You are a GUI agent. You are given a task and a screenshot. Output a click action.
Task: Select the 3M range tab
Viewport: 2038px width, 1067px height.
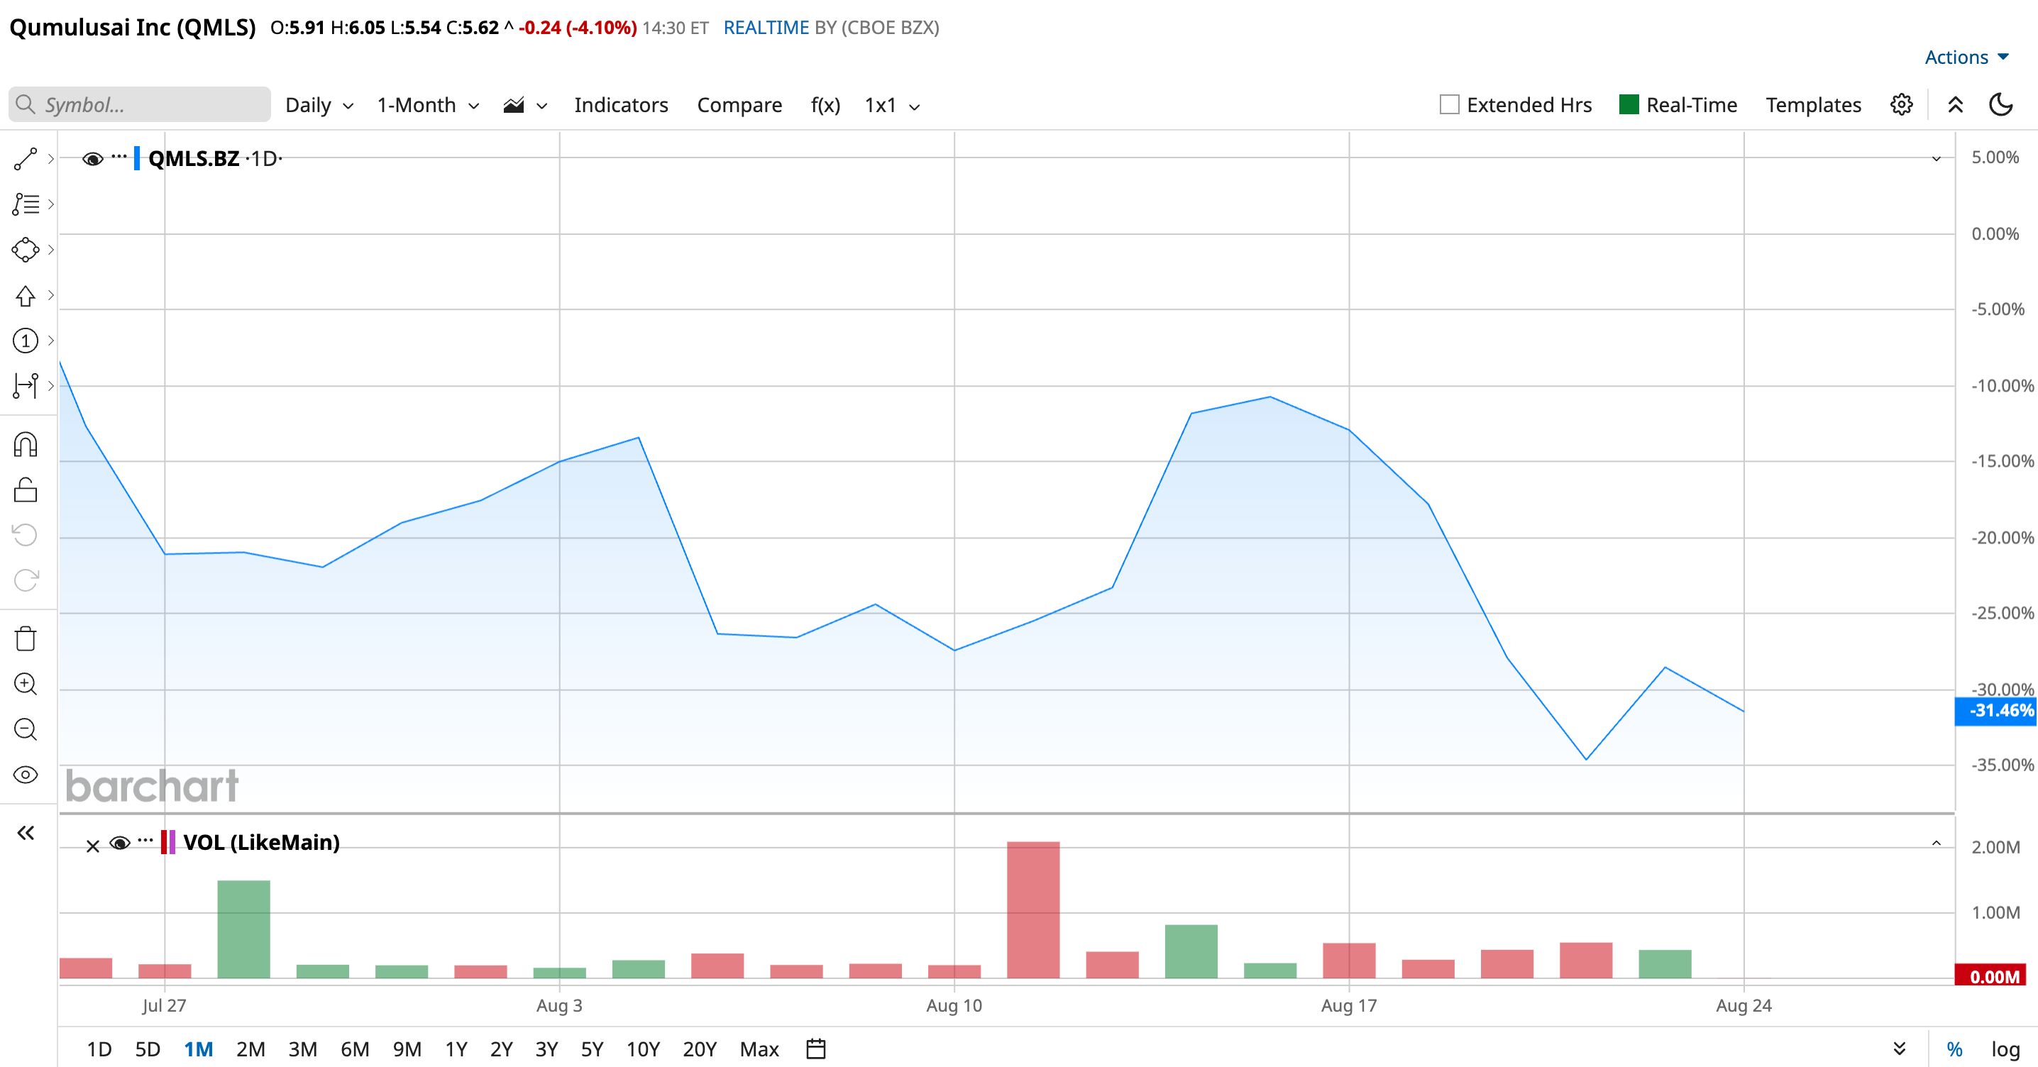[303, 1049]
